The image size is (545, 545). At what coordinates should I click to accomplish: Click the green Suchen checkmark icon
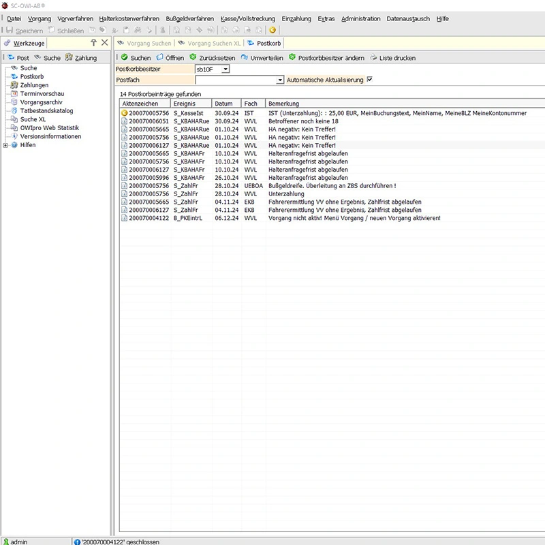(124, 58)
